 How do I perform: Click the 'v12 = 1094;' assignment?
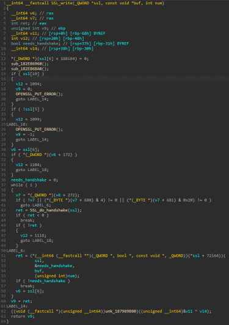29,84
